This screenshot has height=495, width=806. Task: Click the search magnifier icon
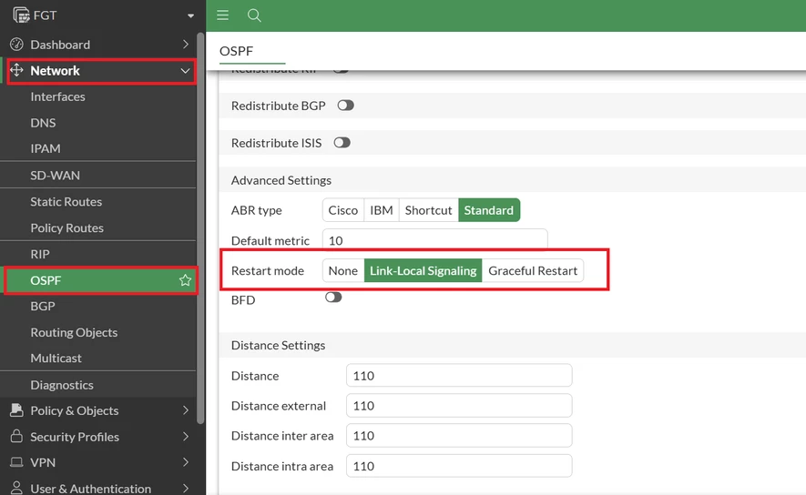point(254,15)
